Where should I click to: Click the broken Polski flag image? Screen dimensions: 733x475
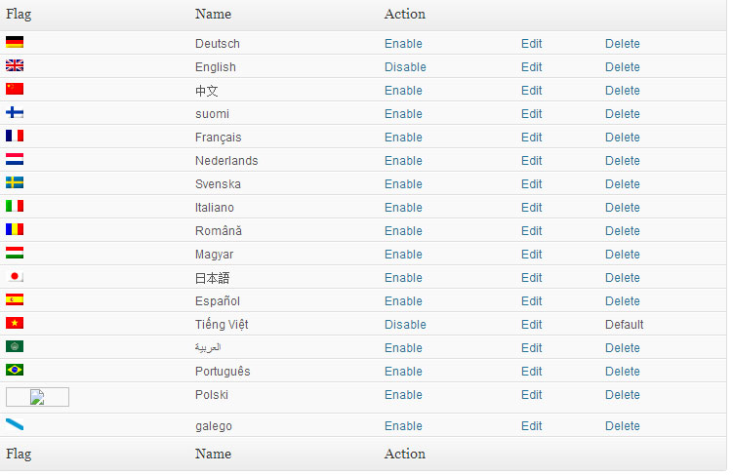click(x=37, y=397)
